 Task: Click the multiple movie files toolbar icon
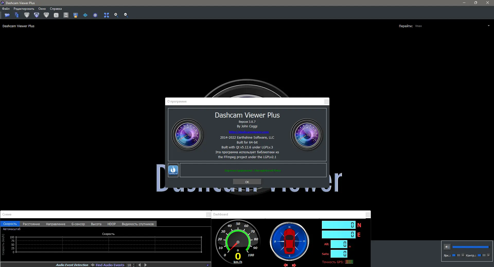pos(17,15)
